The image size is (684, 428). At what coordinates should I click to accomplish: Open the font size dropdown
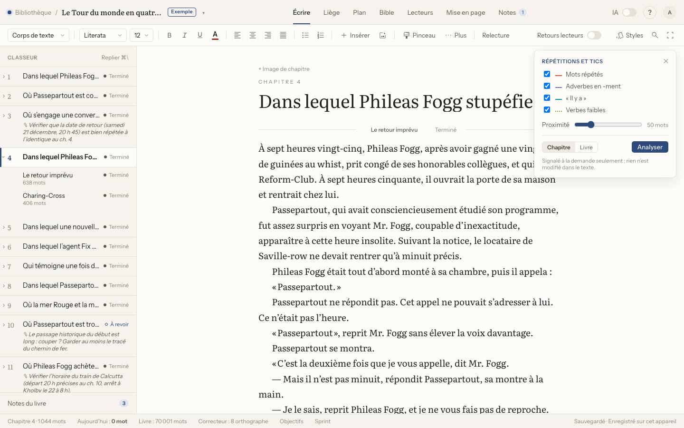pos(142,35)
